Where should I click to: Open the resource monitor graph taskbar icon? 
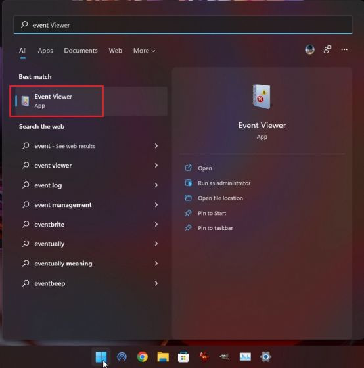[245, 357]
